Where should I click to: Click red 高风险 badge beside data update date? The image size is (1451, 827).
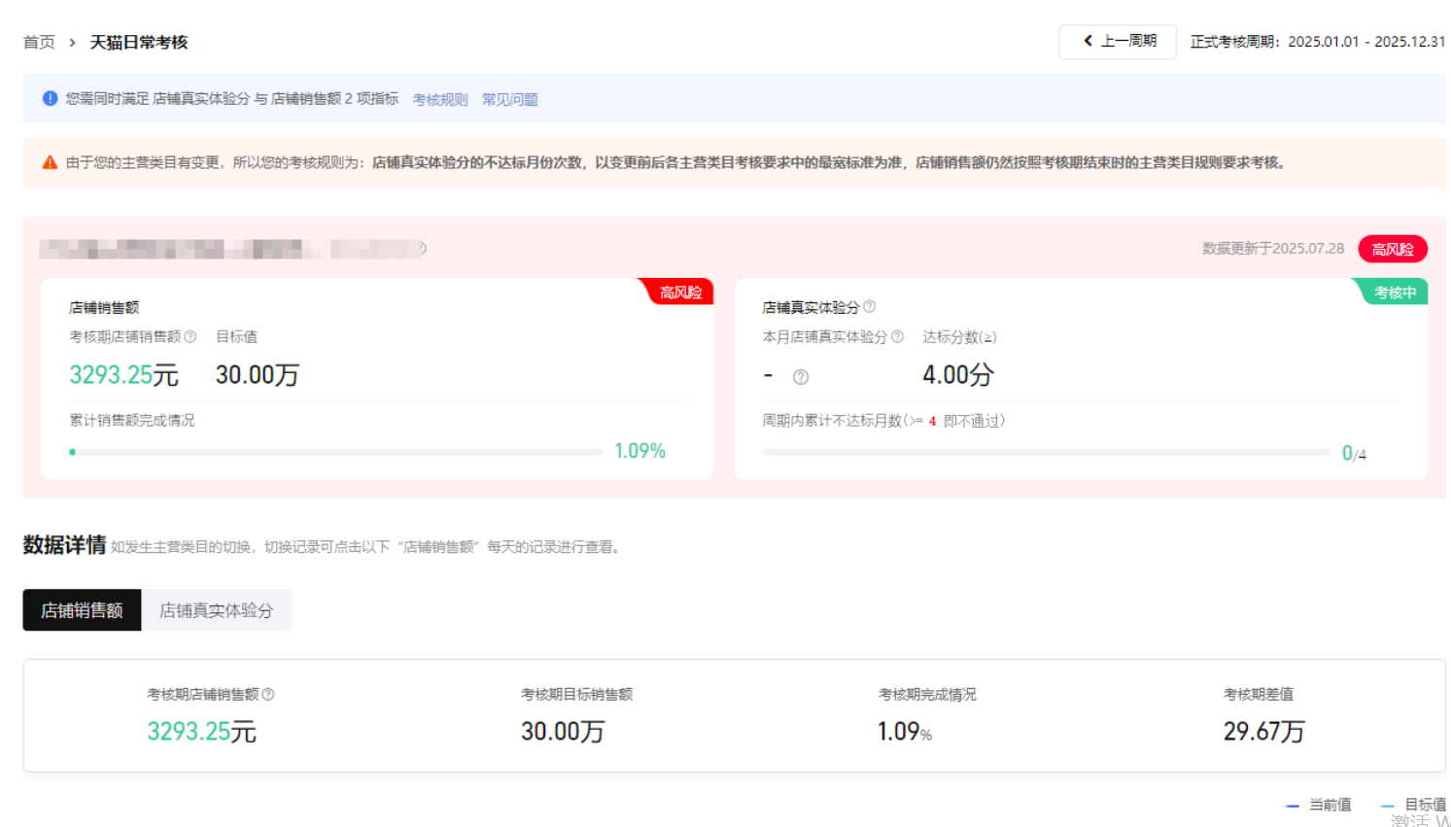[x=1392, y=249]
